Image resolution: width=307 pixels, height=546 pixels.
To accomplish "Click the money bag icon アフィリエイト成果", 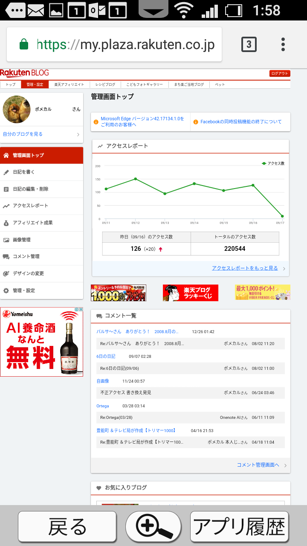I will click(6, 223).
